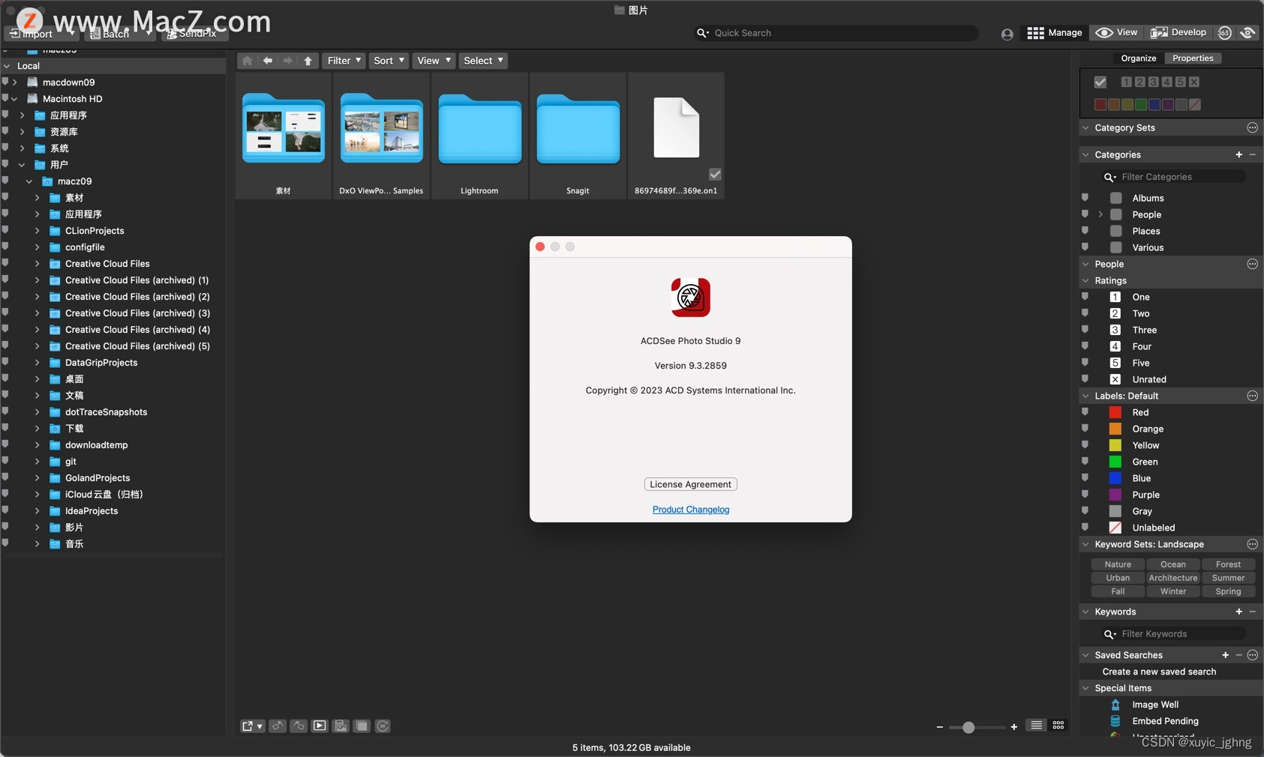Click Create a new saved search
This screenshot has width=1264, height=757.
coord(1159,672)
